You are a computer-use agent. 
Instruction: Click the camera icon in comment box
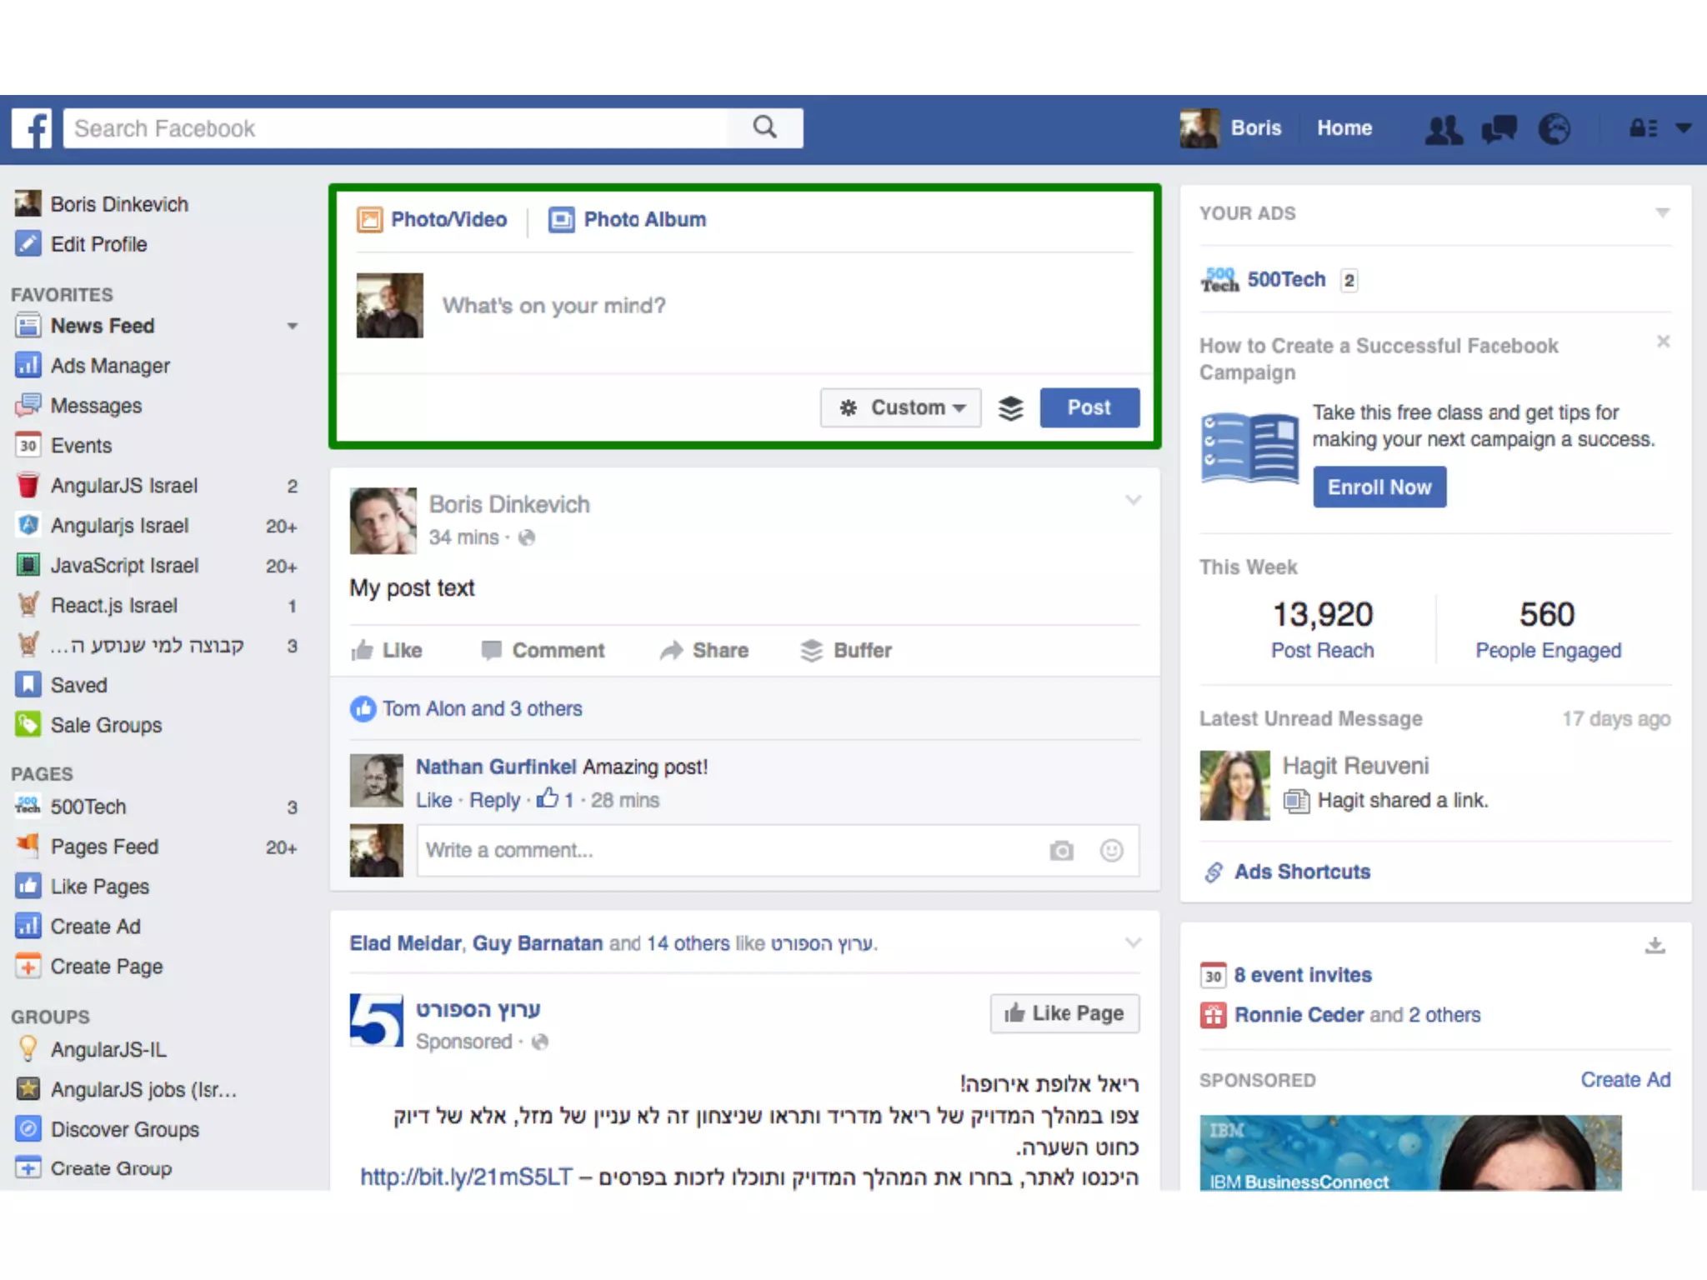pos(1061,851)
